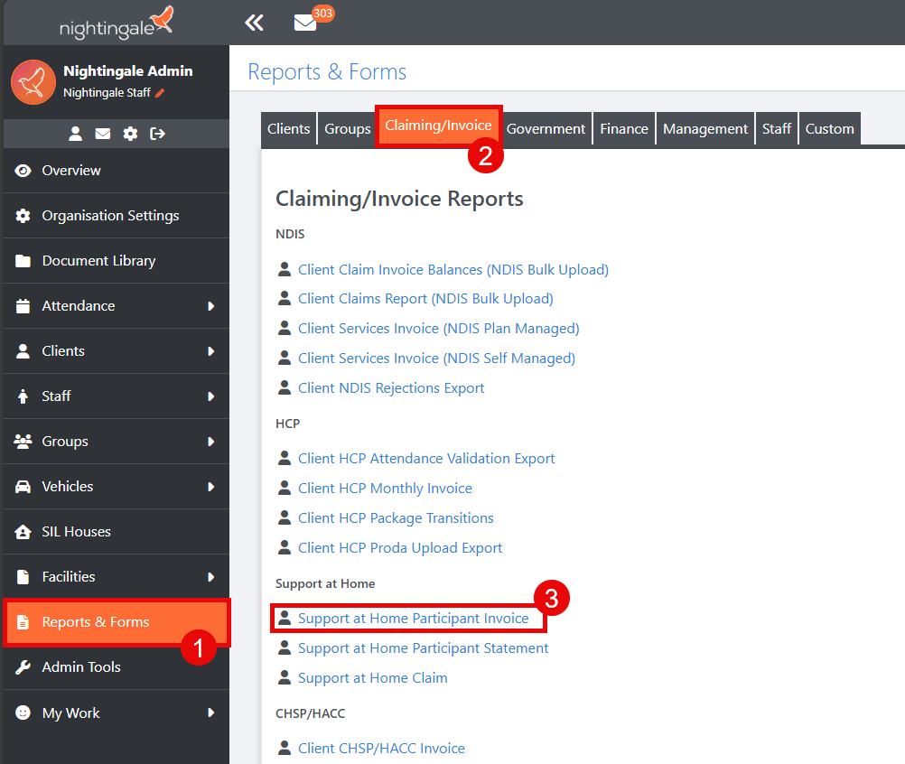The image size is (905, 764).
Task: Switch to the Management tab
Action: point(705,128)
